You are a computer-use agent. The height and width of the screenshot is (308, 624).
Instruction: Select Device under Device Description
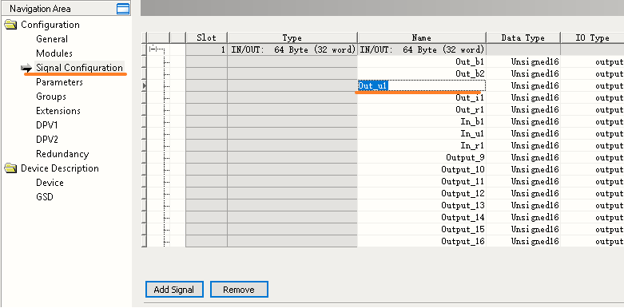coord(50,183)
